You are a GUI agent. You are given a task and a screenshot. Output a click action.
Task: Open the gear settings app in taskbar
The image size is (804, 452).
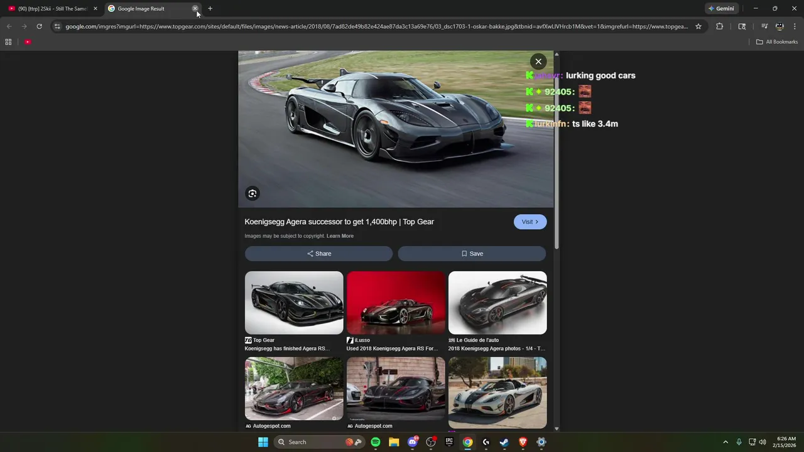coord(541,442)
